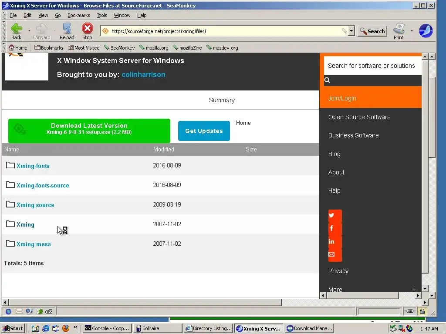
Task: Click Join/Login in sidebar
Action: pyautogui.click(x=342, y=98)
